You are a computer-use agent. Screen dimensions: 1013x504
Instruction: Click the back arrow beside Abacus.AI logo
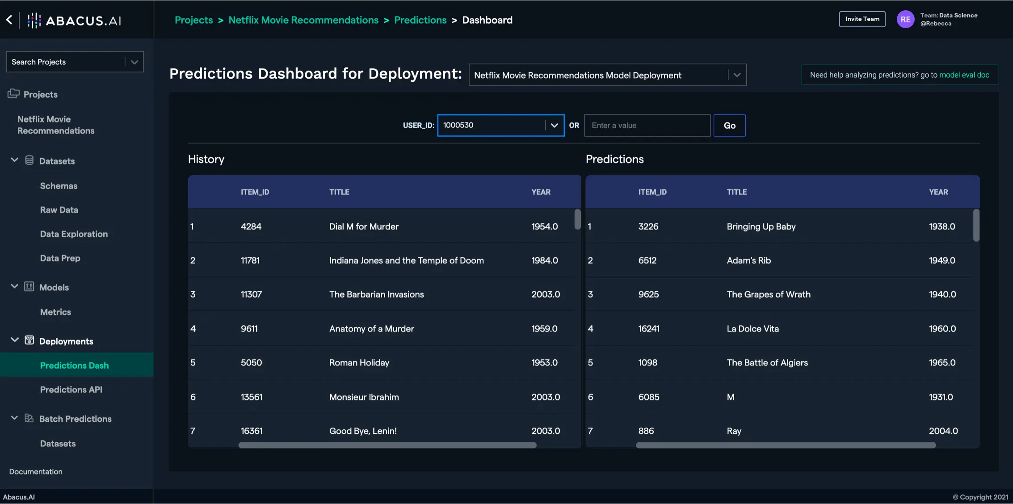[x=9, y=20]
